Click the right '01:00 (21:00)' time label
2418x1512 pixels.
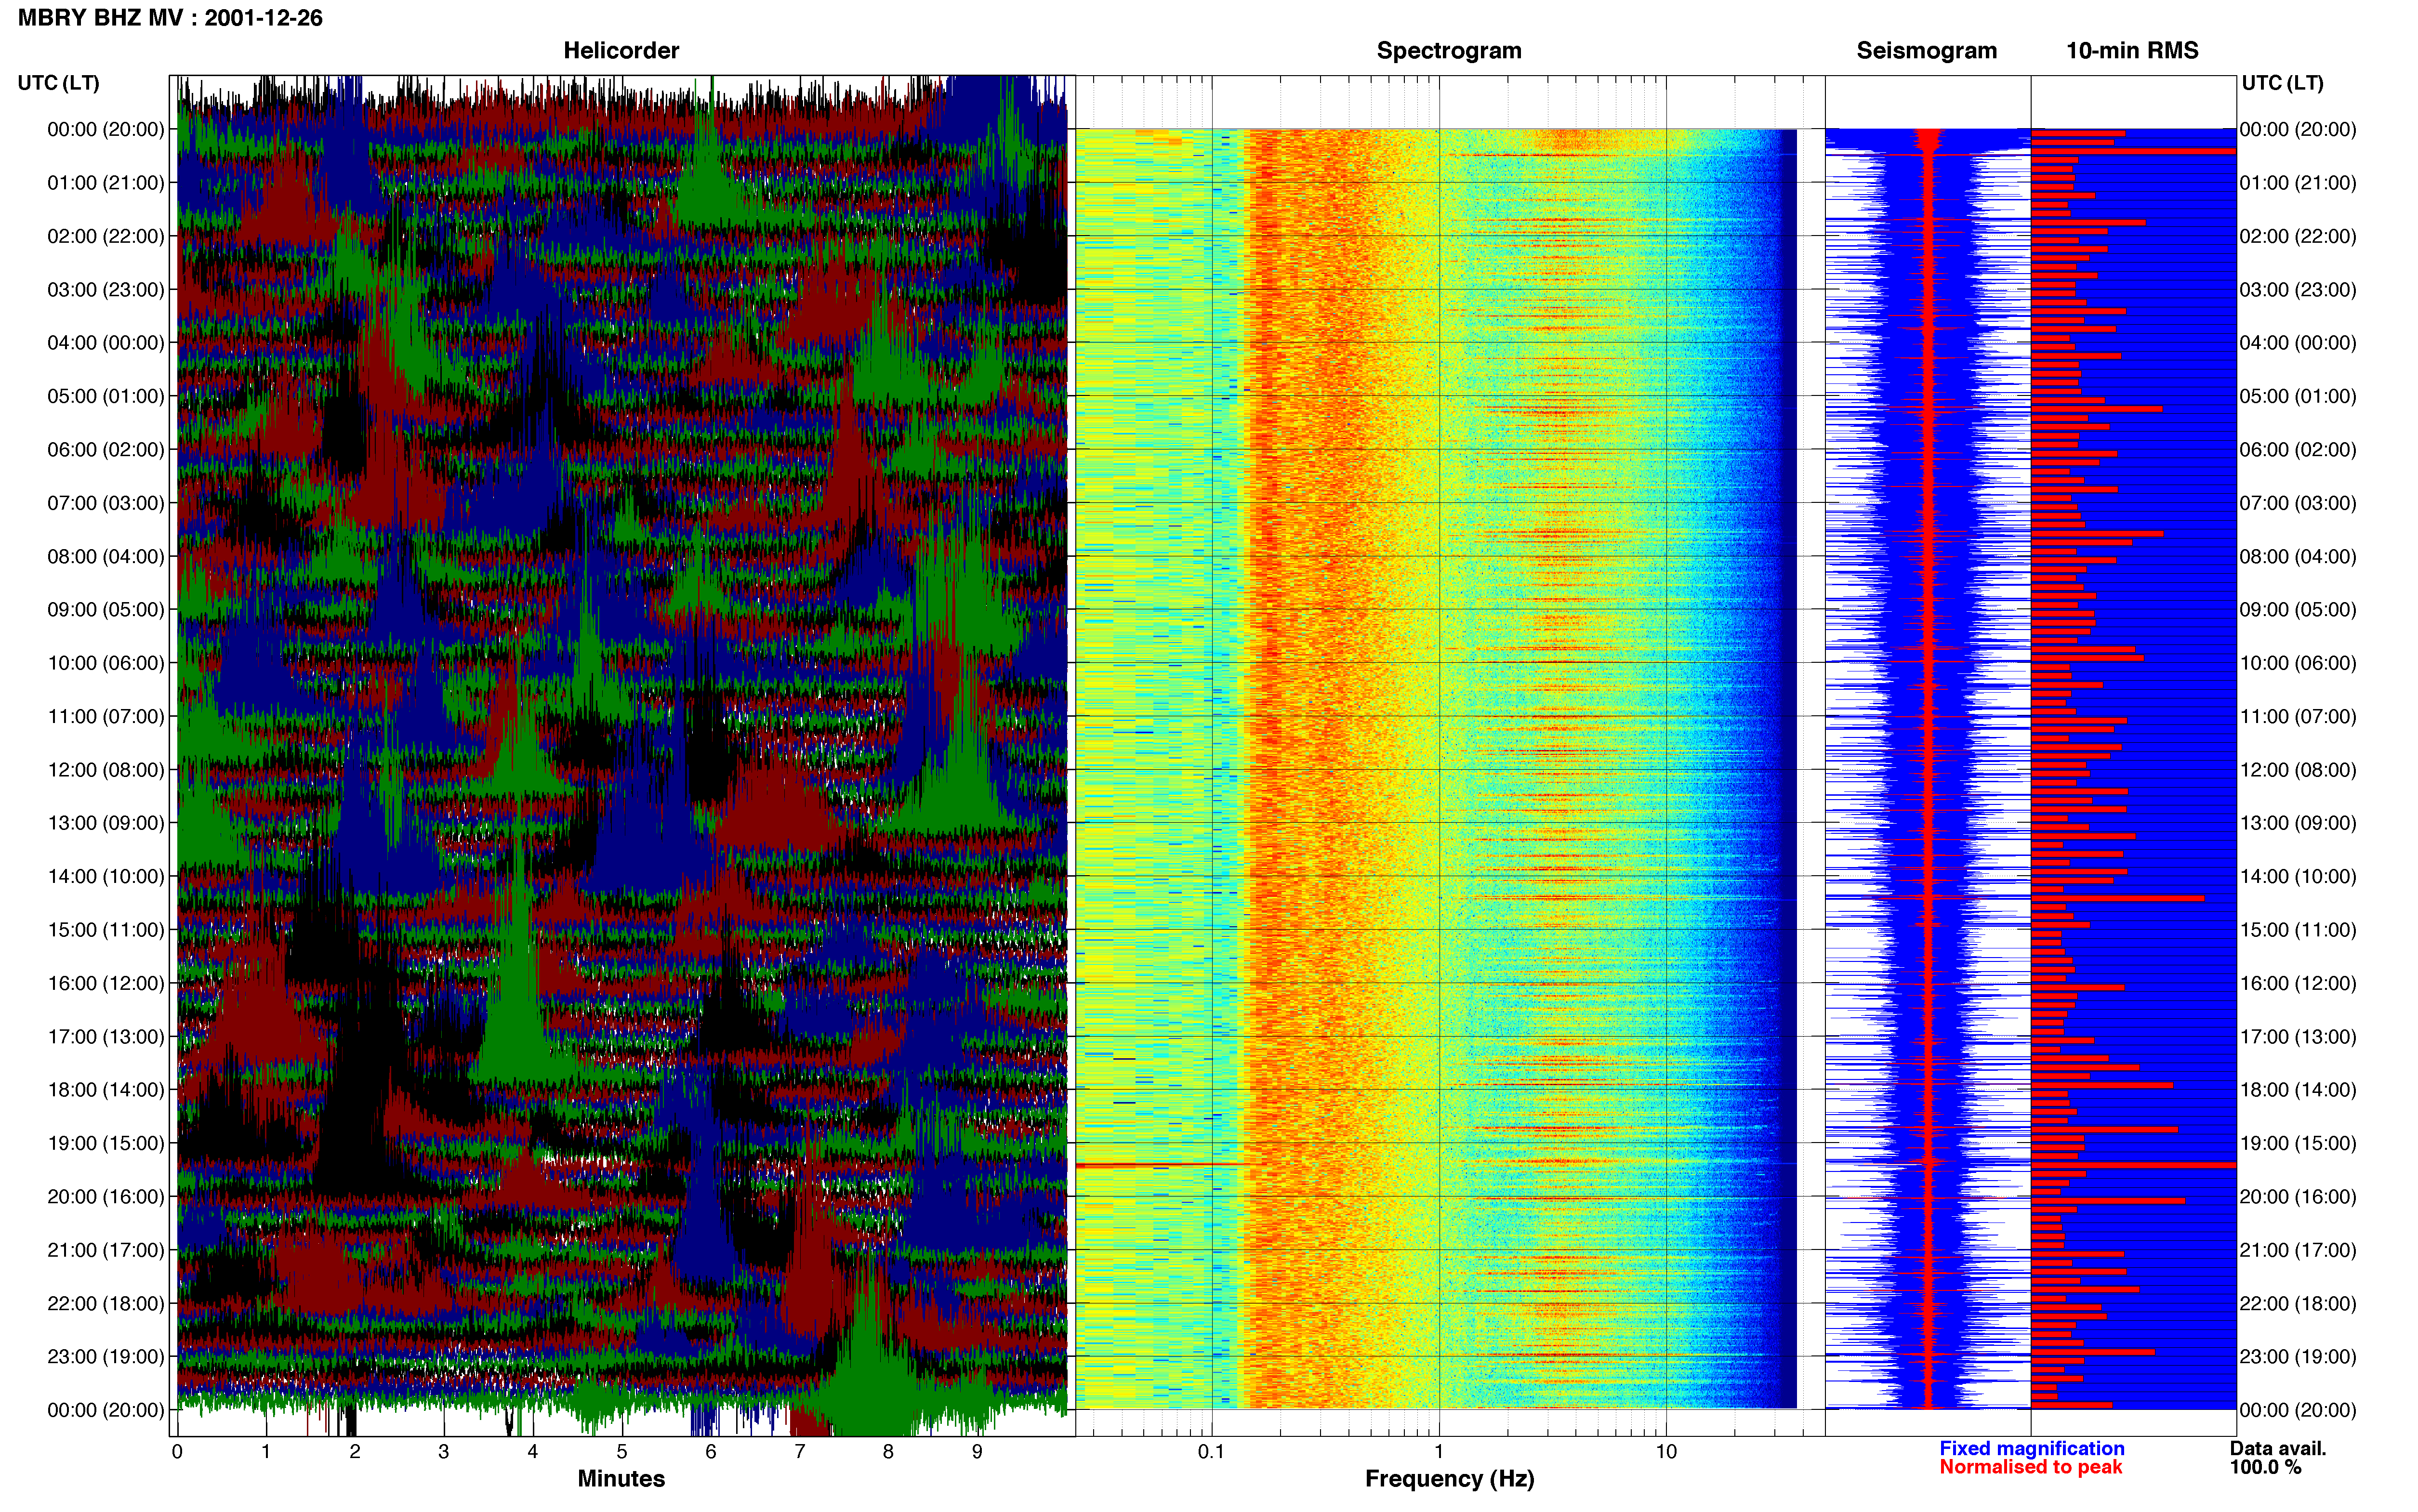click(x=2298, y=183)
